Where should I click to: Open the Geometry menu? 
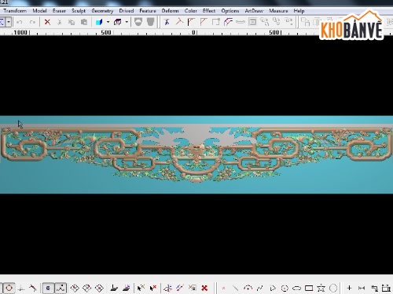point(102,11)
